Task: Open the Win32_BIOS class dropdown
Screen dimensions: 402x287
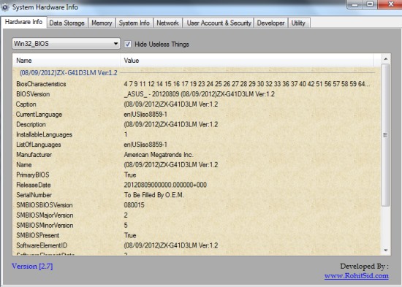Action: click(66, 44)
